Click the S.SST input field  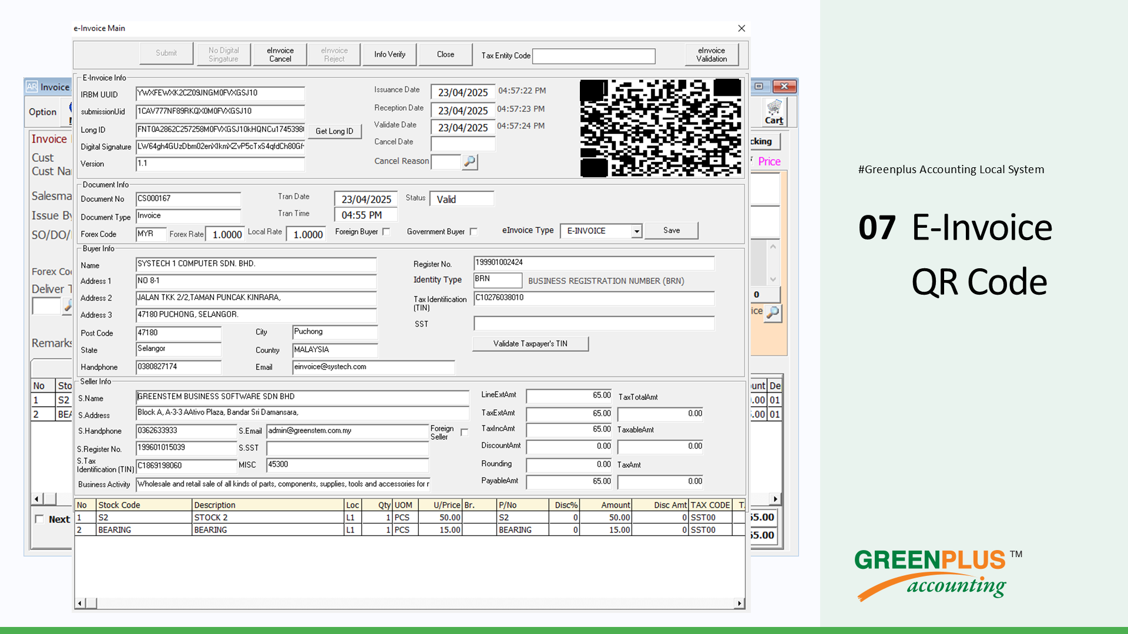pos(347,448)
